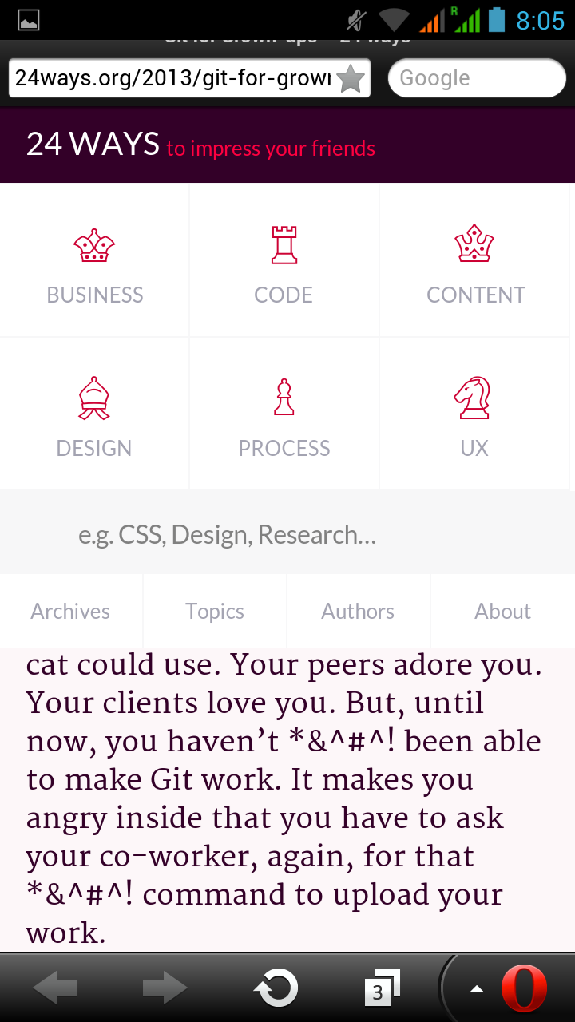This screenshot has width=575, height=1022.
Task: Focus the Google search box
Action: click(476, 78)
